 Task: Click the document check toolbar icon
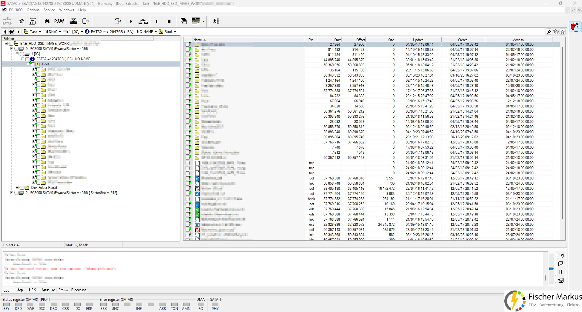tap(117, 21)
